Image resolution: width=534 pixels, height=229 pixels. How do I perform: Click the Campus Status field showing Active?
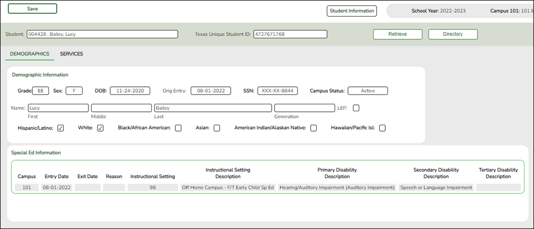pos(368,91)
